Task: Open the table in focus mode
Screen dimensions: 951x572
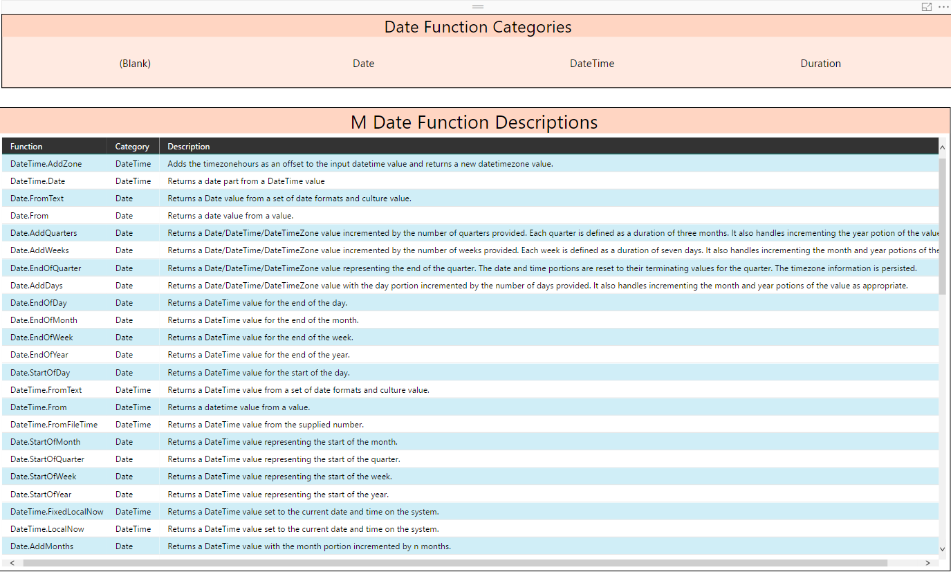Action: pos(927,6)
